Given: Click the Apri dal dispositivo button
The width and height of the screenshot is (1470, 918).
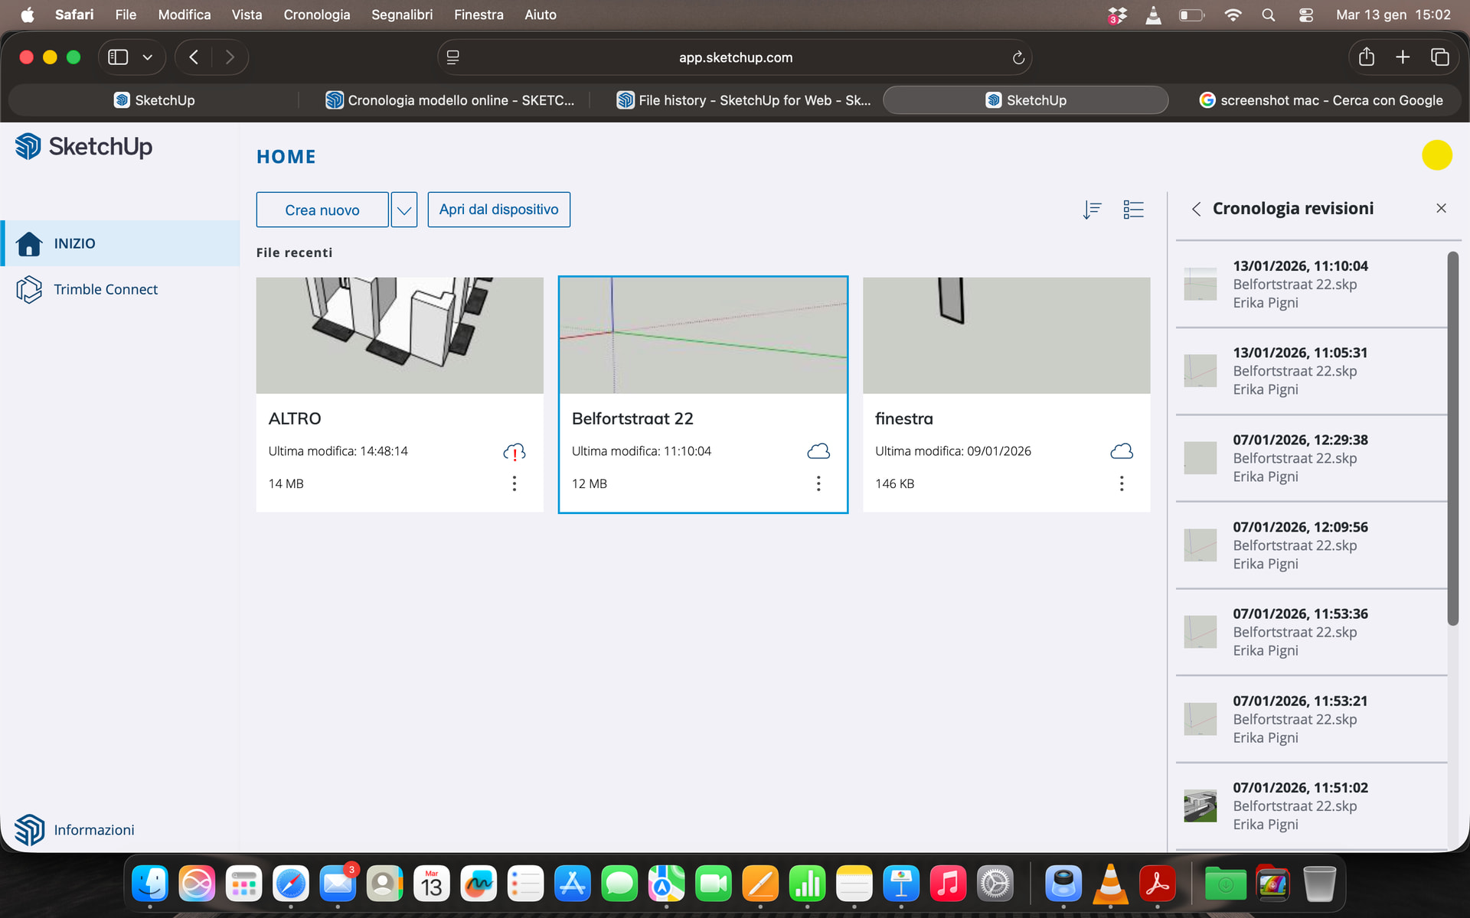Looking at the screenshot, I should [x=498, y=209].
